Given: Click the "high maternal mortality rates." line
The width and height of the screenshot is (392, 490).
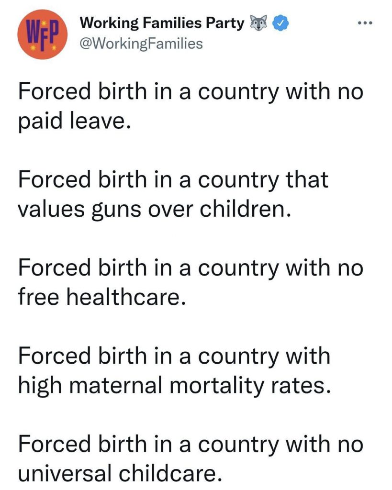Looking at the screenshot, I should tap(174, 386).
